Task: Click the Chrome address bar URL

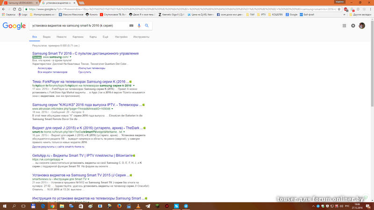Action: 182,9
